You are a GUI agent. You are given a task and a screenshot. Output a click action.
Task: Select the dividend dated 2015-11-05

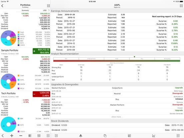[117, 125]
